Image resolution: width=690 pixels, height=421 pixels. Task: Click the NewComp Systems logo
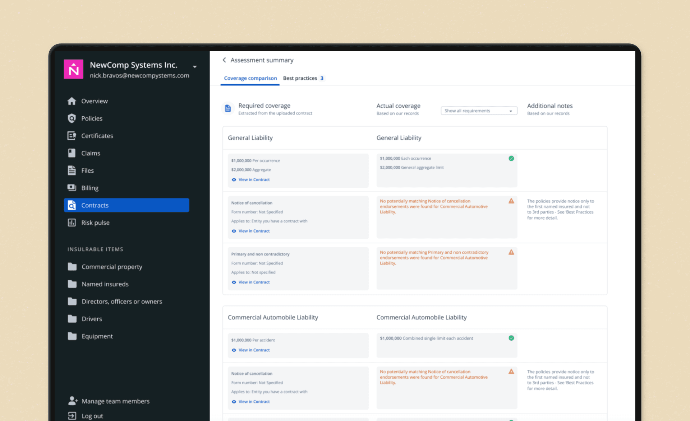coord(73,69)
